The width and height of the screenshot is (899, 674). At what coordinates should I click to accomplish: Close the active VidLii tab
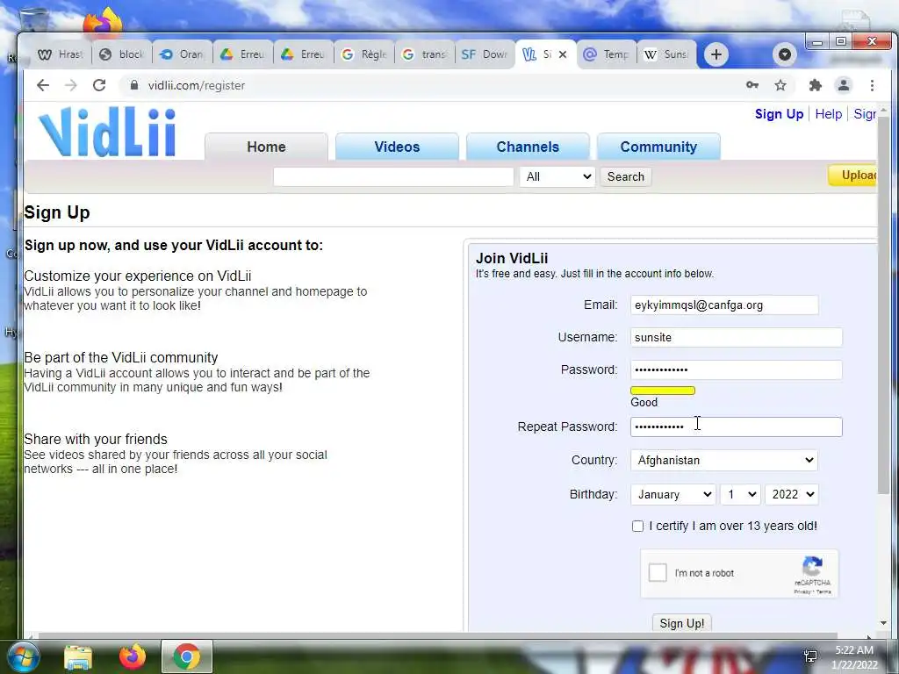[563, 54]
